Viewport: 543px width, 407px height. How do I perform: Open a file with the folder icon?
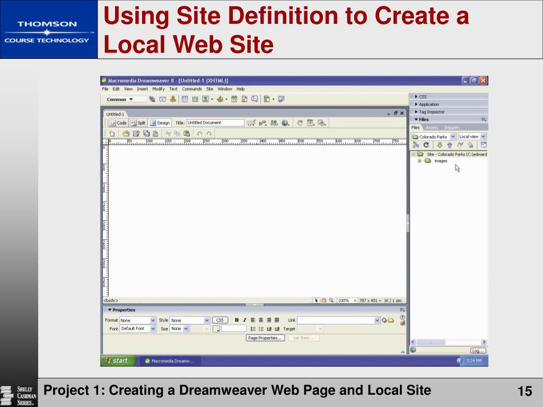[x=126, y=134]
